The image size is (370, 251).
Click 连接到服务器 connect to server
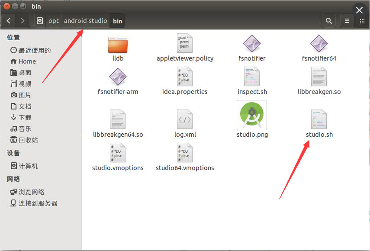click(34, 203)
